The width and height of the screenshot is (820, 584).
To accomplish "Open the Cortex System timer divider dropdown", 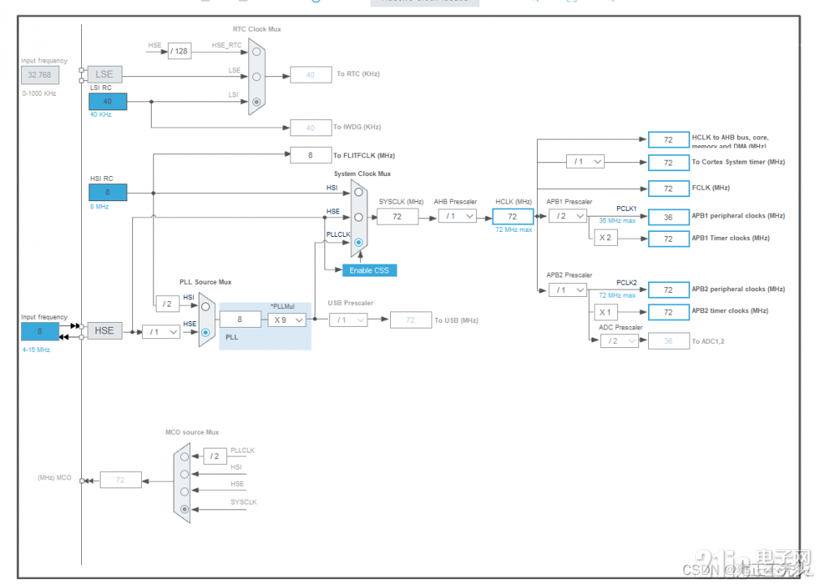I will (x=585, y=161).
